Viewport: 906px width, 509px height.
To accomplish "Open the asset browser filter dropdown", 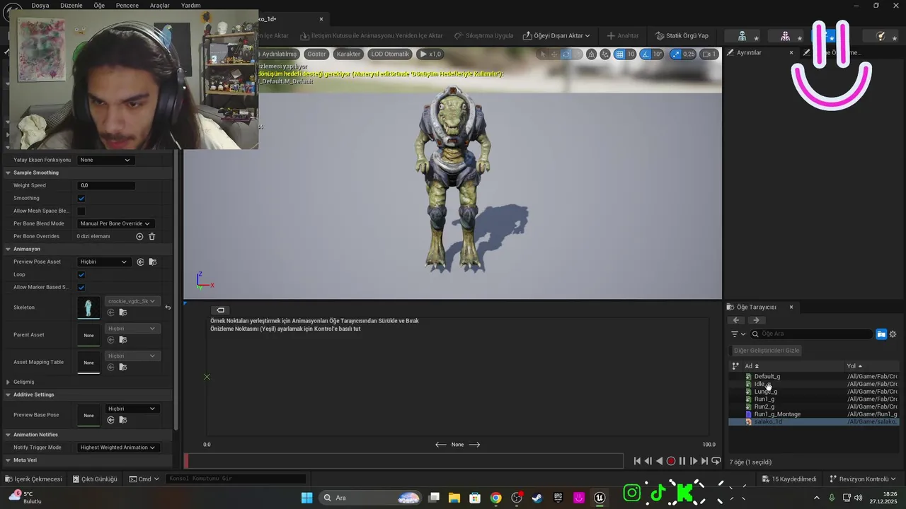I will pyautogui.click(x=738, y=334).
